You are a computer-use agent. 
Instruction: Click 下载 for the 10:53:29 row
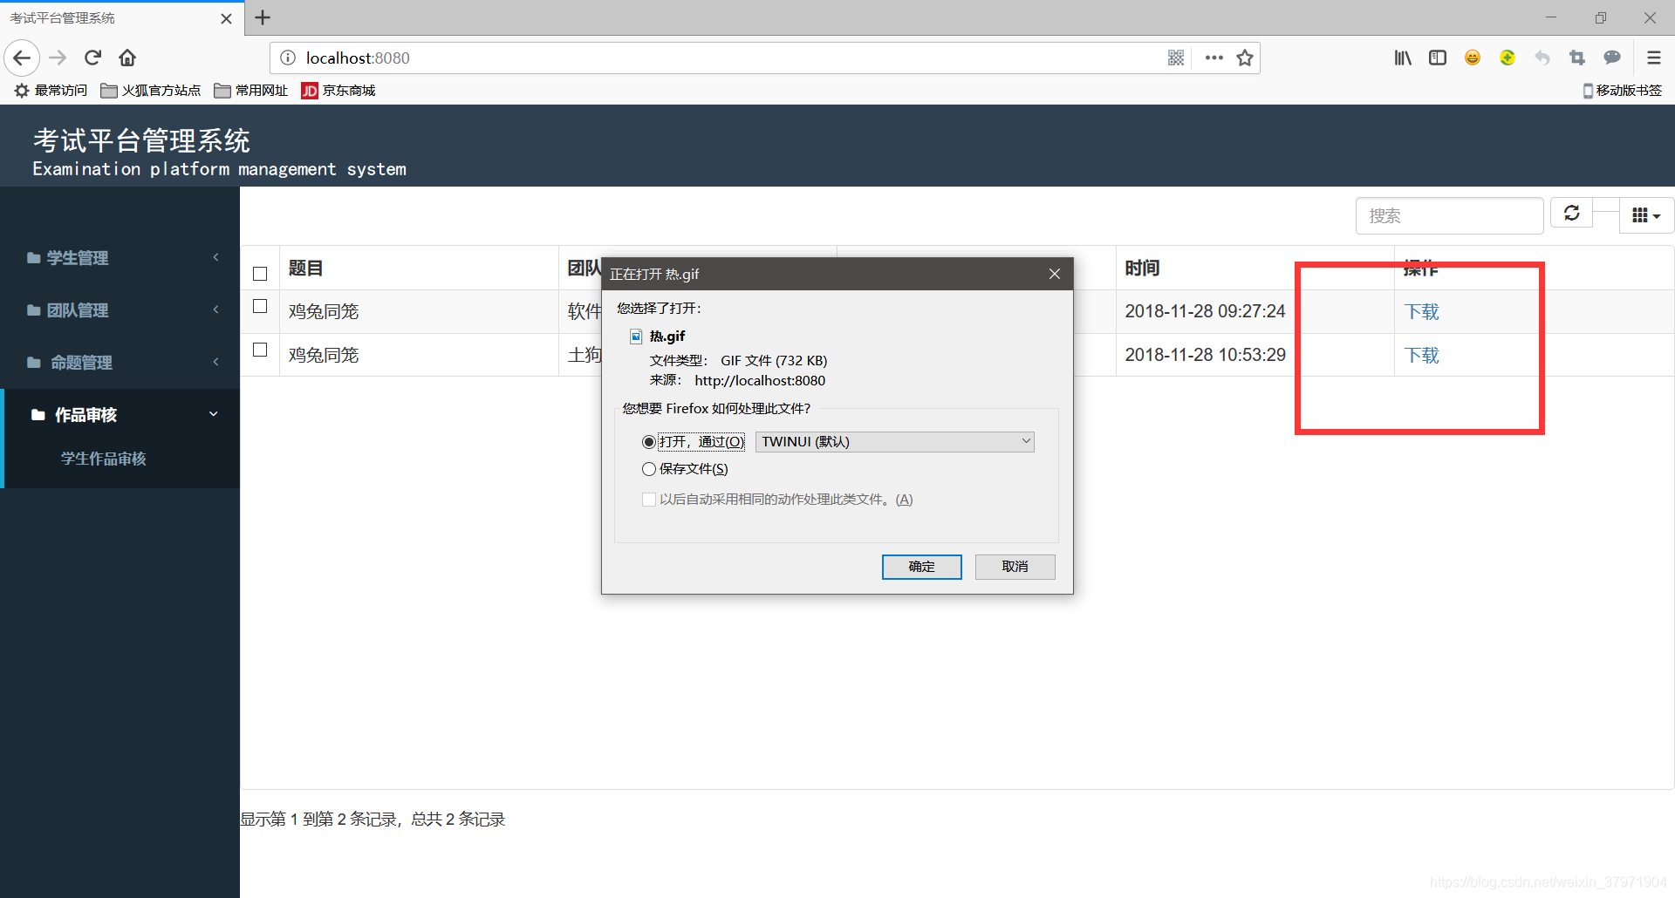point(1421,355)
